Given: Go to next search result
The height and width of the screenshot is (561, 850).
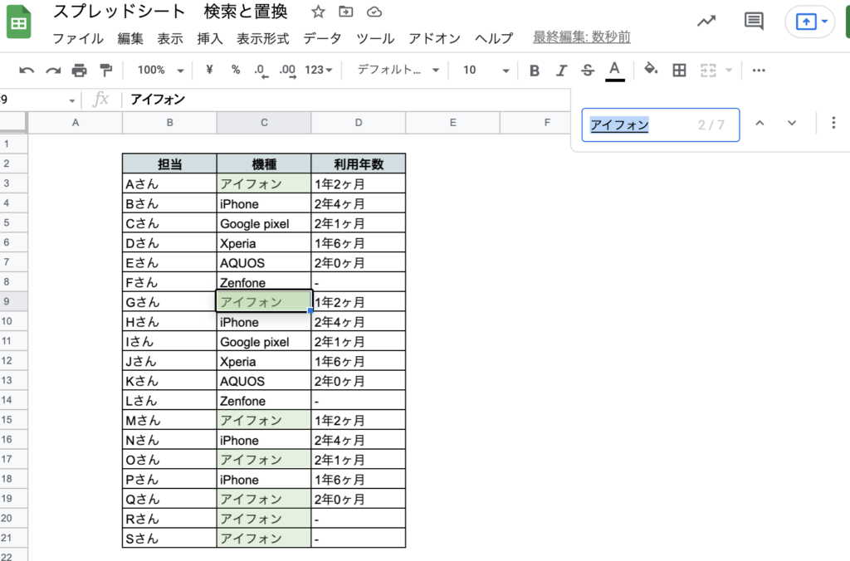Looking at the screenshot, I should click(x=792, y=123).
